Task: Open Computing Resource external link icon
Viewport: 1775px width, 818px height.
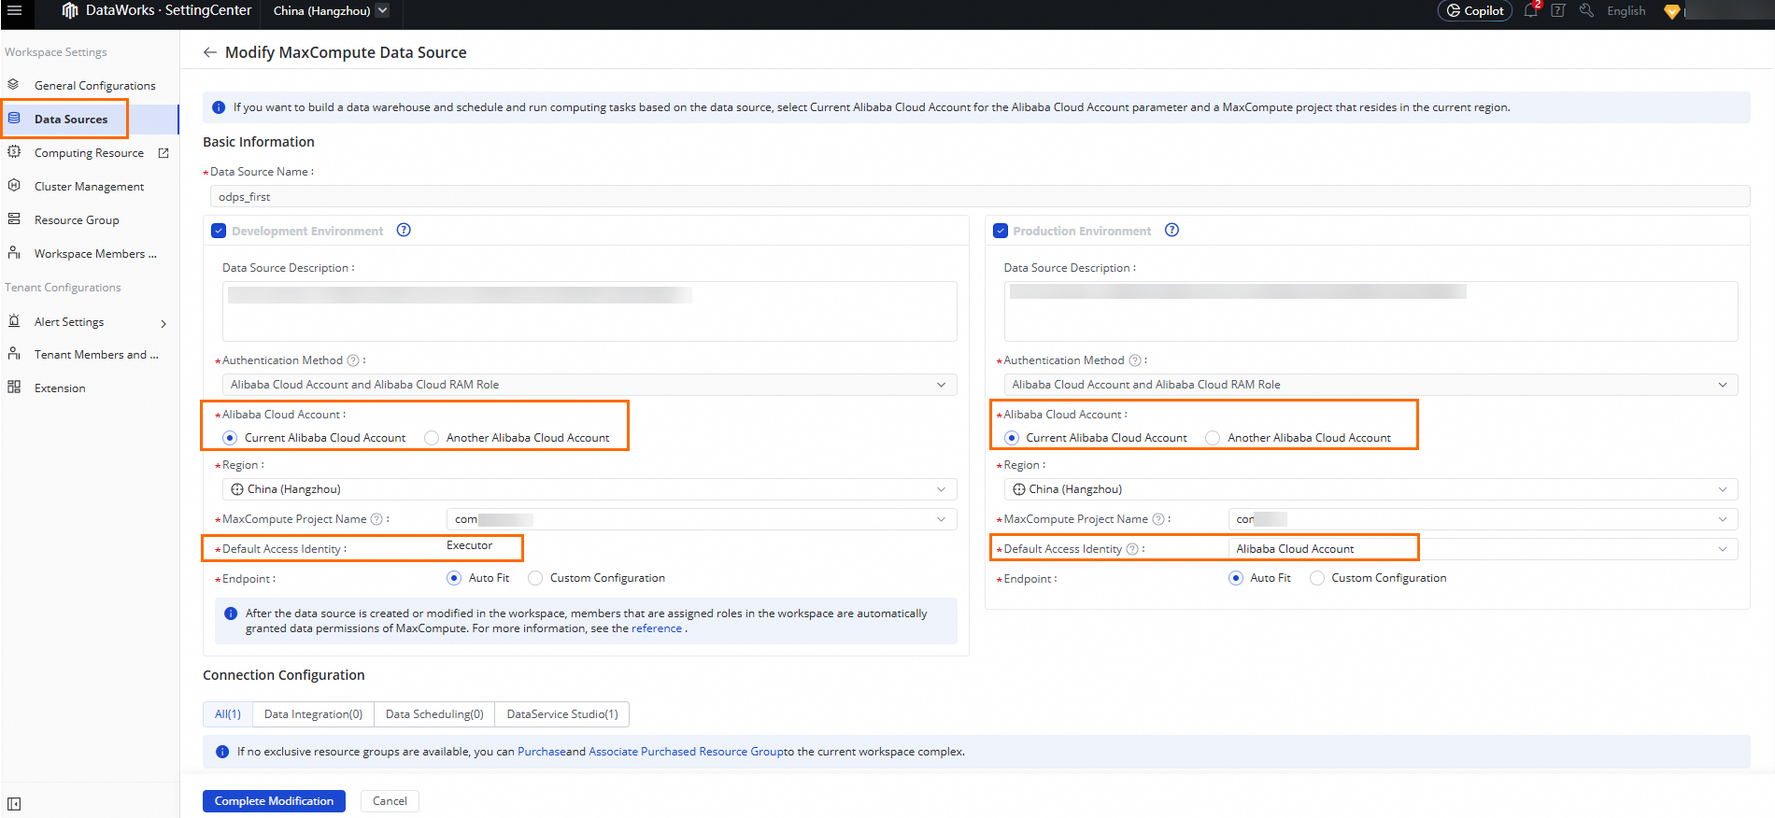Action: click(163, 153)
